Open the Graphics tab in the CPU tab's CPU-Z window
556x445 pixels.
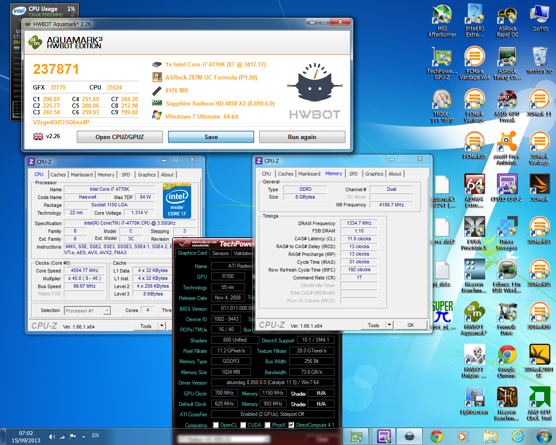(147, 175)
